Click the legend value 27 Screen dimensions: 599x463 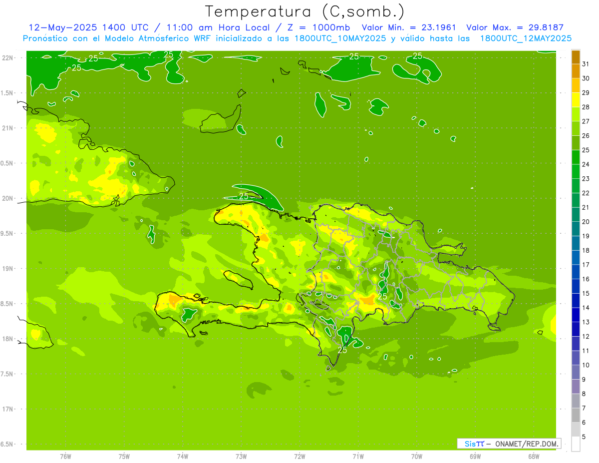586,121
